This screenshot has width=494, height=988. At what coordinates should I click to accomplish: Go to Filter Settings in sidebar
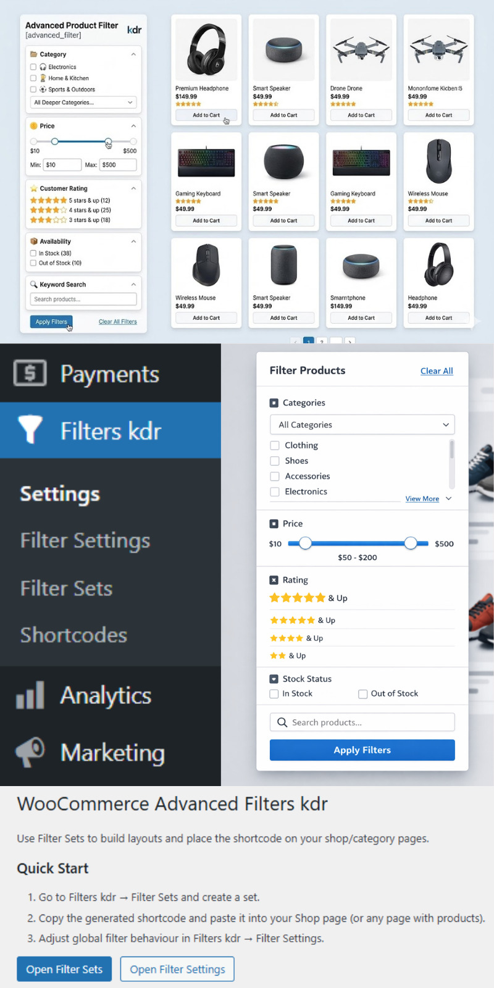pos(85,541)
